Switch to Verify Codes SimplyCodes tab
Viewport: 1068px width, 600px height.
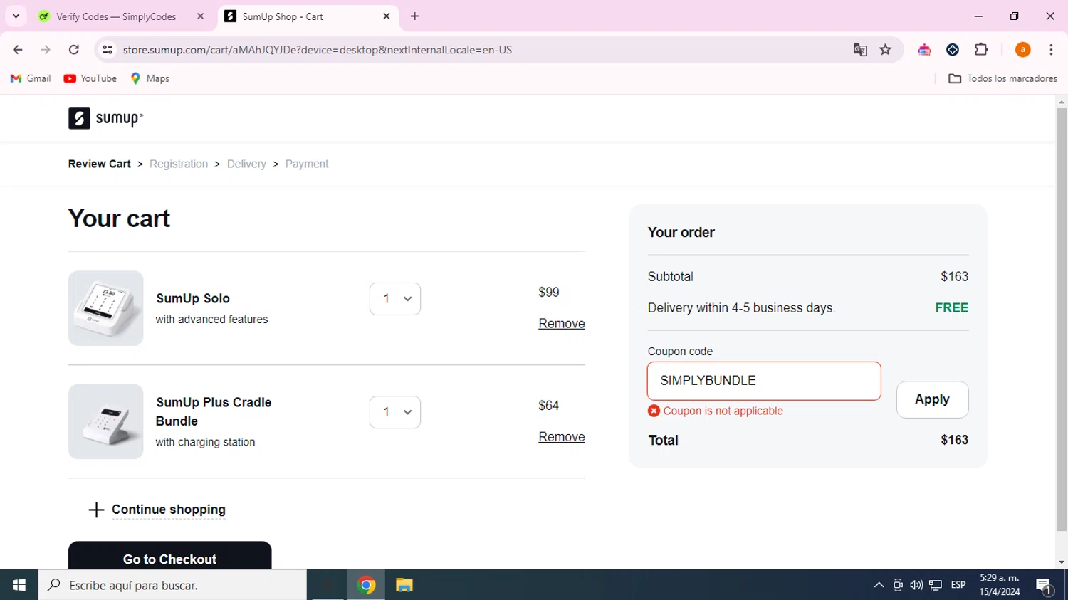coord(116,16)
